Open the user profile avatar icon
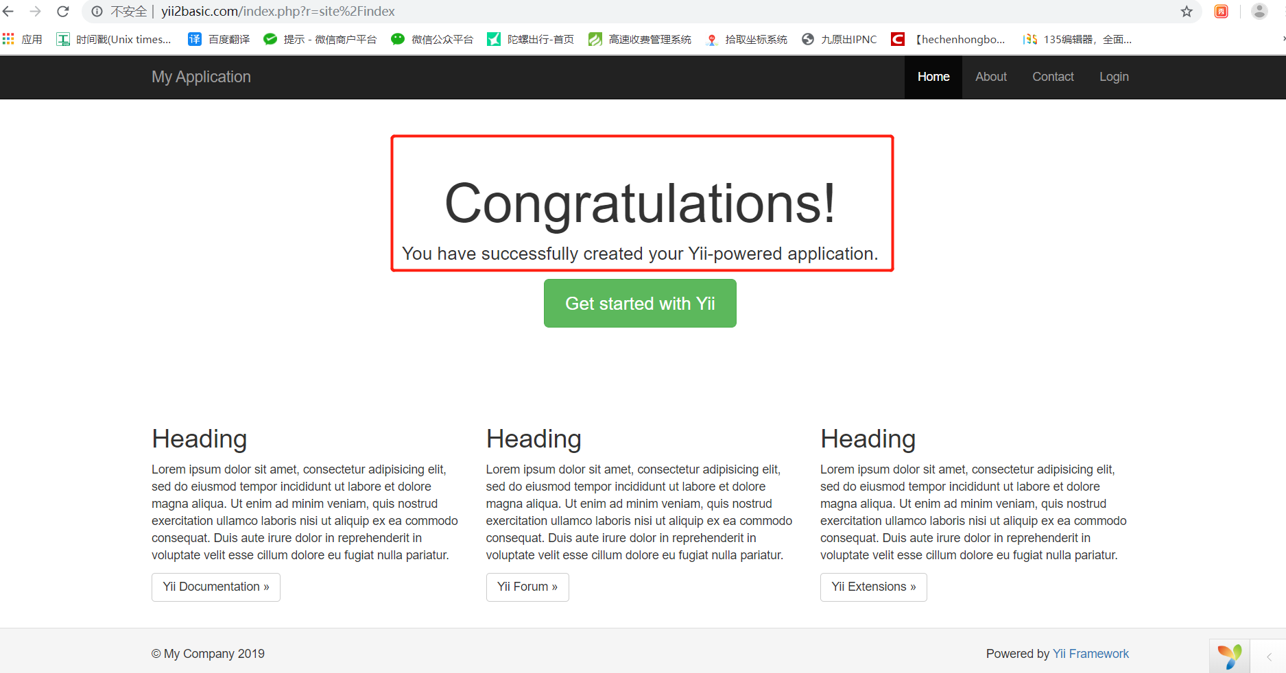Screen dimensions: 1286x673 tap(1259, 12)
